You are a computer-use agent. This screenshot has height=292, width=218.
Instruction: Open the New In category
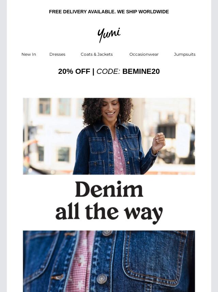[x=29, y=54]
